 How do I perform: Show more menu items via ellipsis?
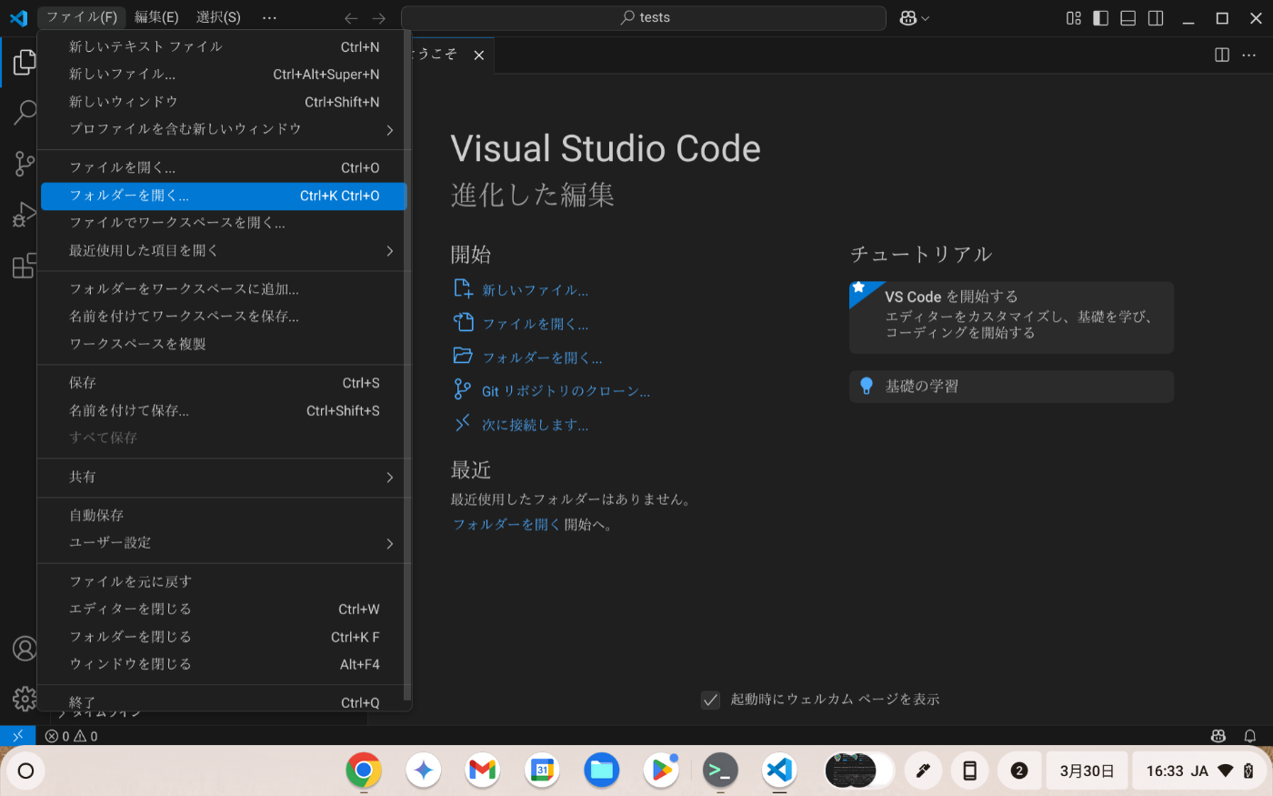(x=269, y=17)
